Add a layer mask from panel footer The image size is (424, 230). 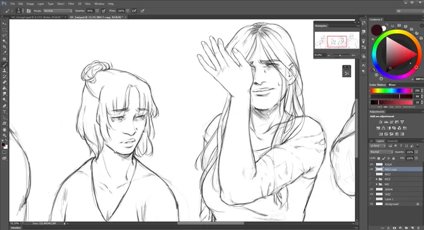(x=395, y=228)
